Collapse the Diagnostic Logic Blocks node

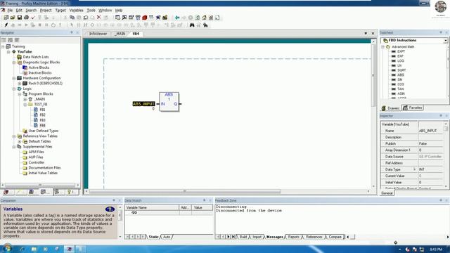coord(14,63)
